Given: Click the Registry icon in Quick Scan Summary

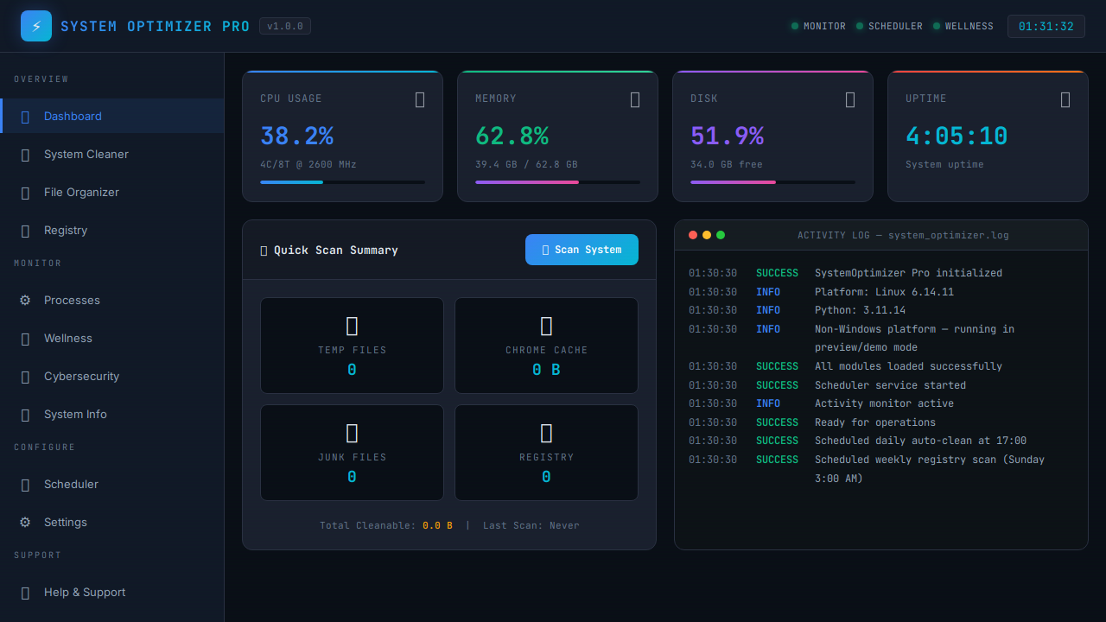Looking at the screenshot, I should 545,433.
